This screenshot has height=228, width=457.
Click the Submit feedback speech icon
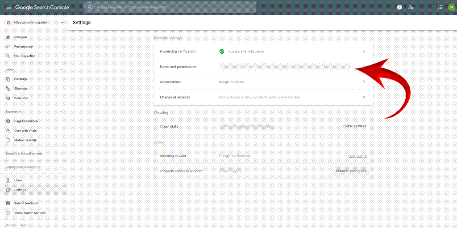(x=8, y=203)
